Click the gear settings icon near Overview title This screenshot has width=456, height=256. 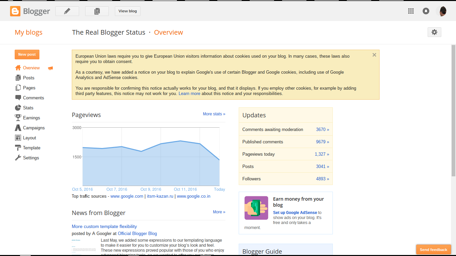click(x=434, y=32)
